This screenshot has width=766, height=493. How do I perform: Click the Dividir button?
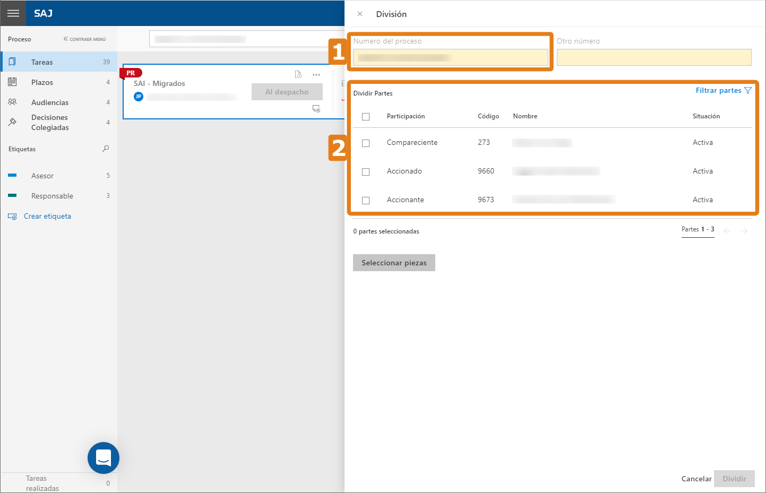734,479
